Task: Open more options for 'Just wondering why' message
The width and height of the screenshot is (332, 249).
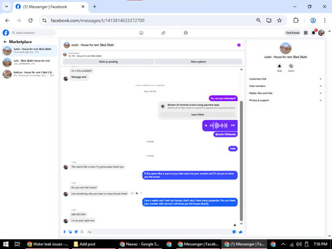Action: pyautogui.click(x=141, y=193)
